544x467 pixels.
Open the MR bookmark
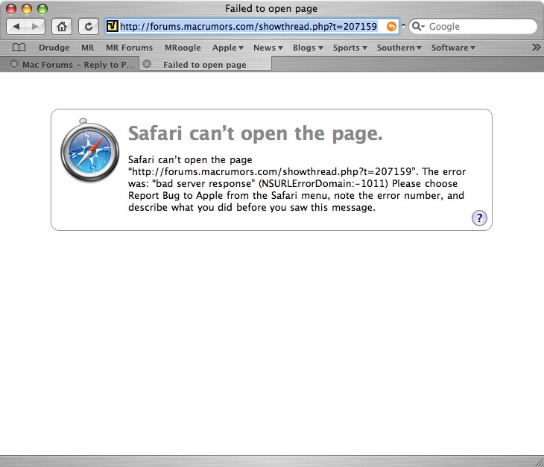87,48
